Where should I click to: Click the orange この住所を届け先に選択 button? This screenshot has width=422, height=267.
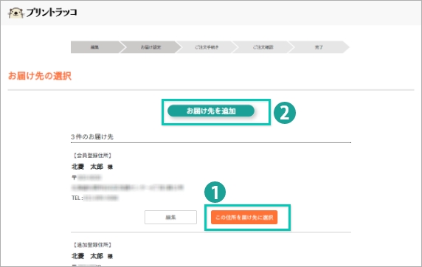click(x=244, y=217)
